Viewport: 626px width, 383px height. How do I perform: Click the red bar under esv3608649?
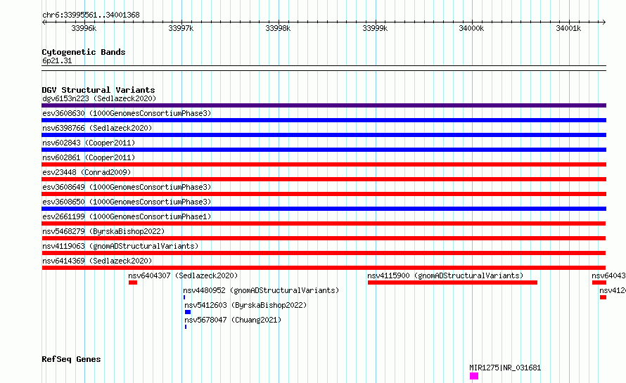324,194
